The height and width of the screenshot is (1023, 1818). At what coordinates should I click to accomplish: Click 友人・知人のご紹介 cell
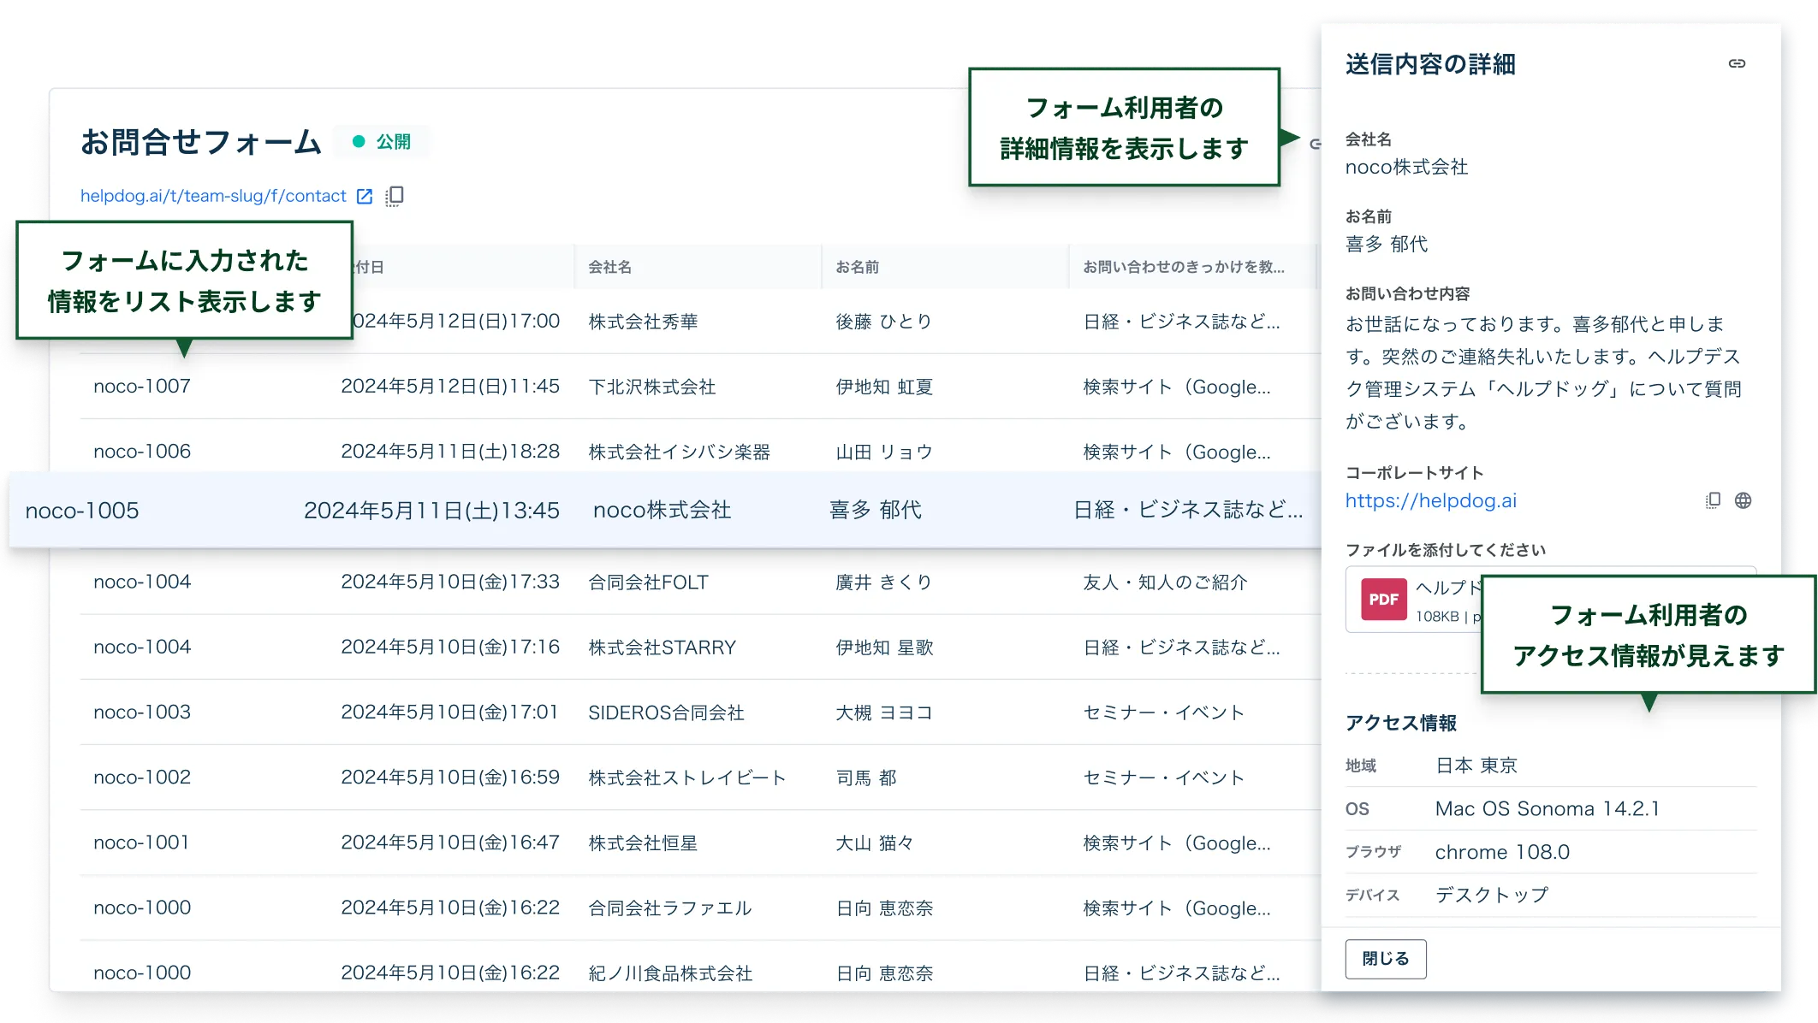pyautogui.click(x=1165, y=582)
